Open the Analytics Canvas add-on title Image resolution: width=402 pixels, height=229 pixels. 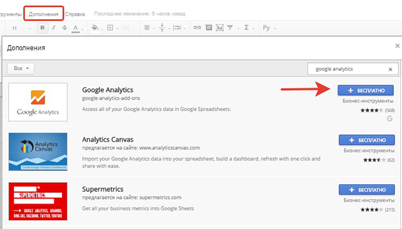coord(107,139)
